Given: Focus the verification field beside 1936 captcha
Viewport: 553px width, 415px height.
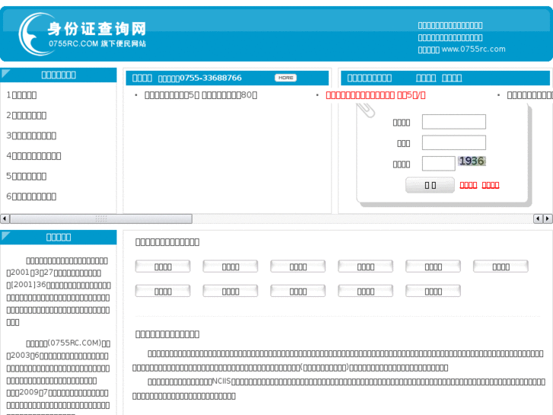Looking at the screenshot, I should (438, 164).
